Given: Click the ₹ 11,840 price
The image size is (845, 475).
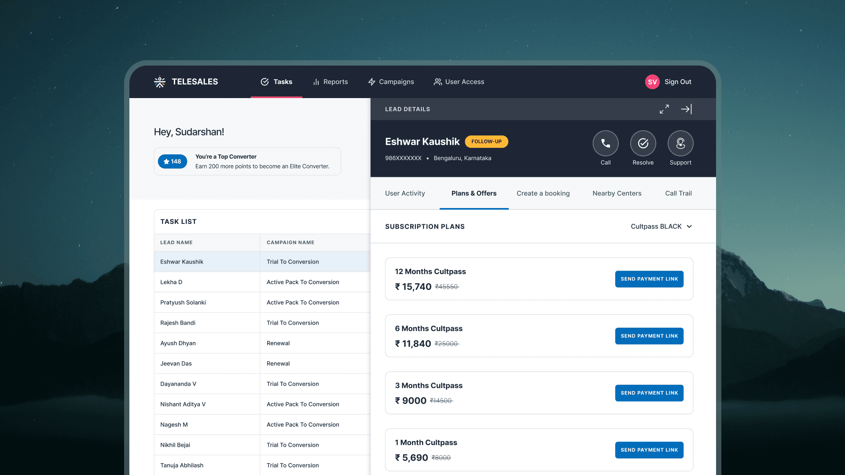Looking at the screenshot, I should pos(413,343).
